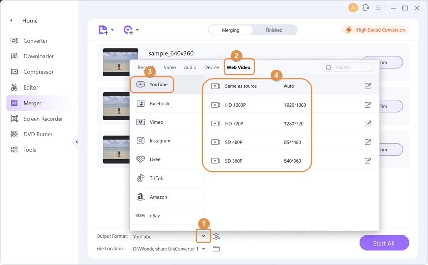Open the support headset icon
Image resolution: width=428 pixels, height=265 pixels.
[x=366, y=8]
